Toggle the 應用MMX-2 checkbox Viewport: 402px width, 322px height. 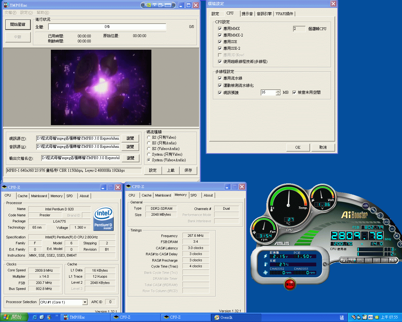pos(220,35)
